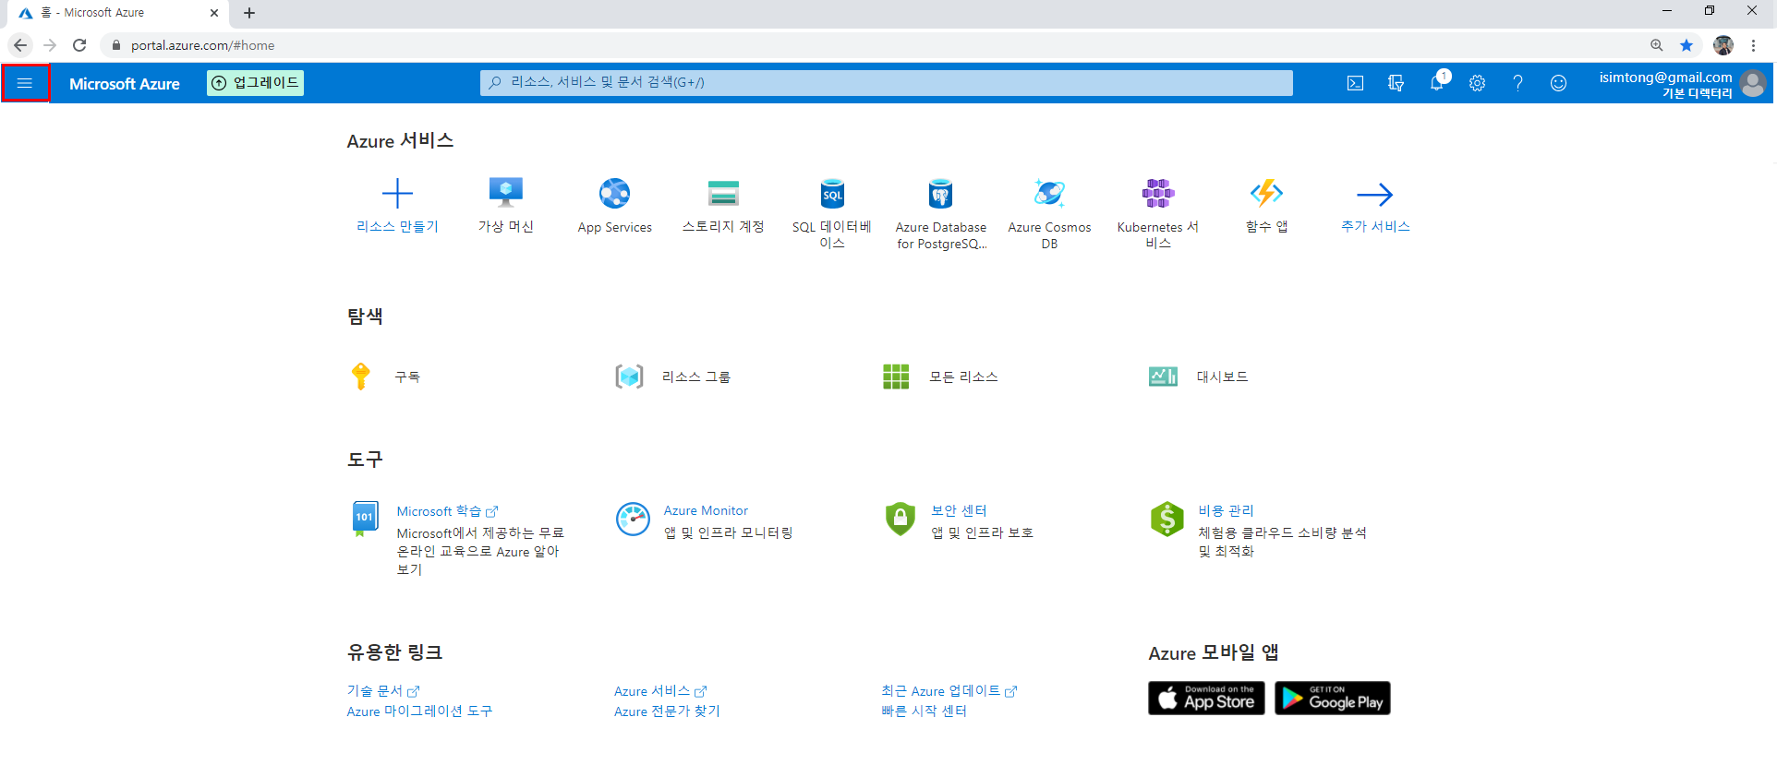Image resolution: width=1777 pixels, height=765 pixels.
Task: Open 스토리지 계정 service
Action: [723, 206]
